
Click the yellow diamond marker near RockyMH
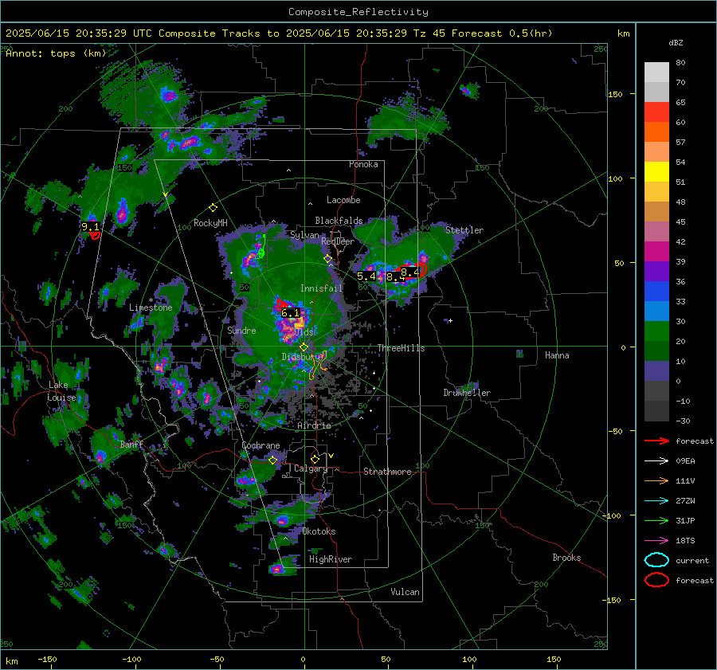click(x=213, y=208)
